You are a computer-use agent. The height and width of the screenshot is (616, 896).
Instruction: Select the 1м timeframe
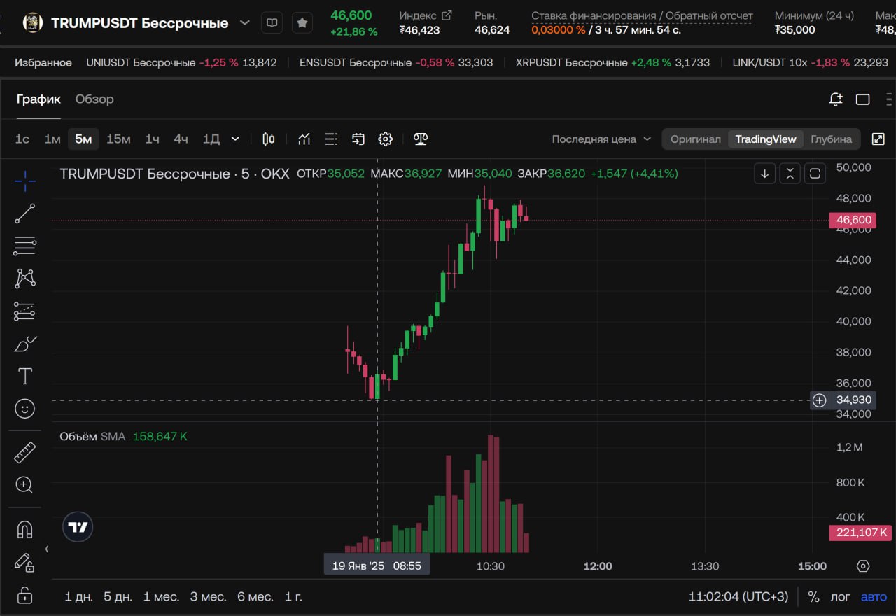point(52,139)
